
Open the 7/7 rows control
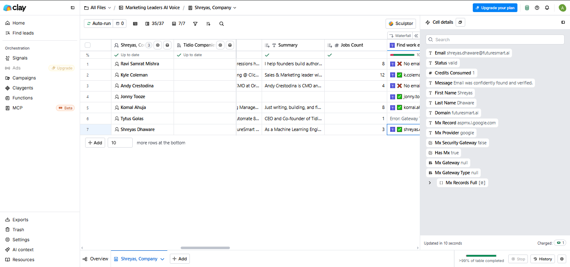click(179, 24)
